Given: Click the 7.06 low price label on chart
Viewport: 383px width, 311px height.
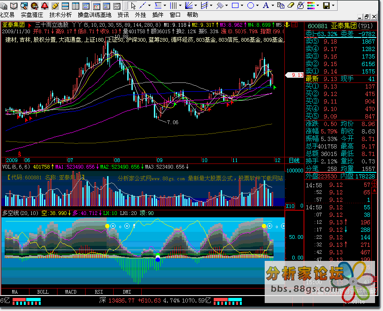Looking at the screenshot, I should tap(173, 122).
